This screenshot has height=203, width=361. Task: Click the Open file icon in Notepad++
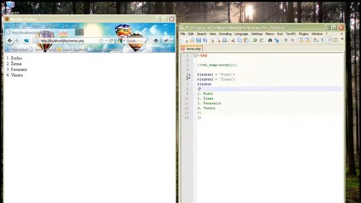click(x=192, y=41)
